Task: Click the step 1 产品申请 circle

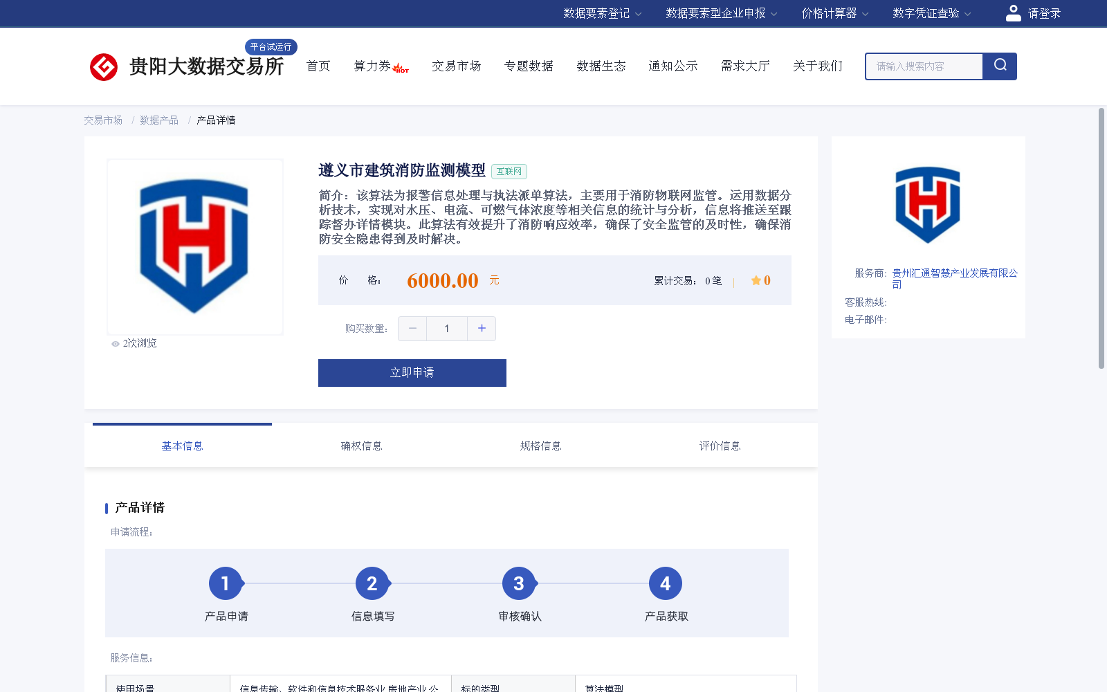Action: 226,583
